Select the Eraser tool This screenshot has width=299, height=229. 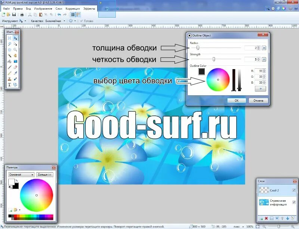[x=15, y=67]
